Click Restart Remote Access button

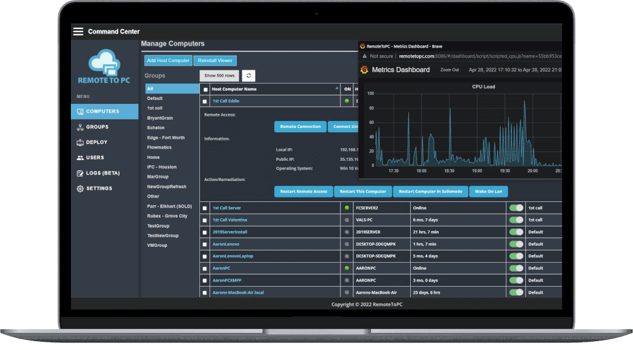[304, 191]
